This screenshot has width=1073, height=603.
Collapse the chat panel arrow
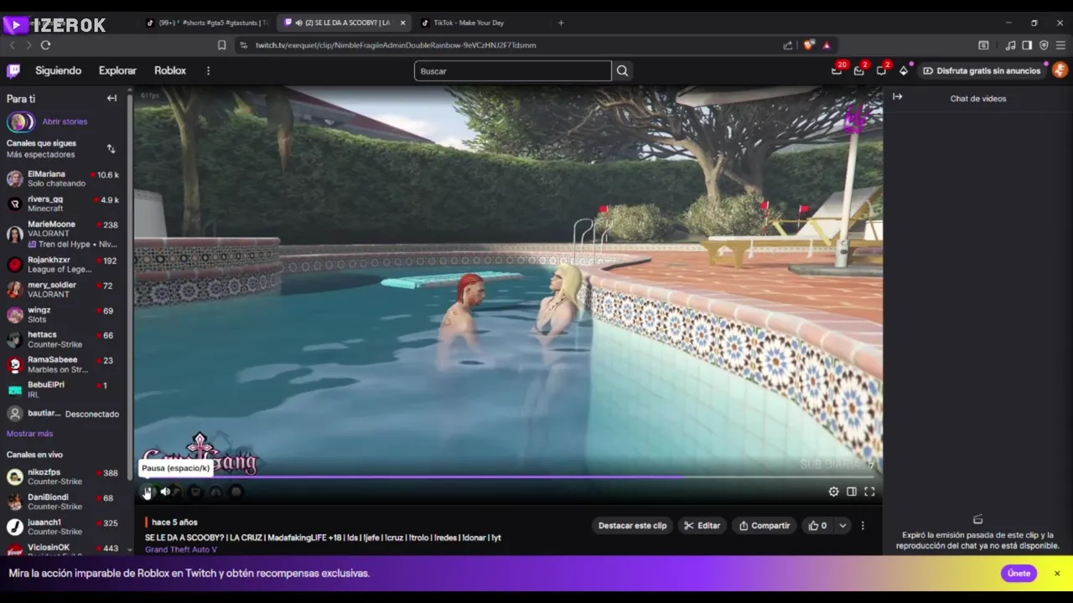point(897,97)
